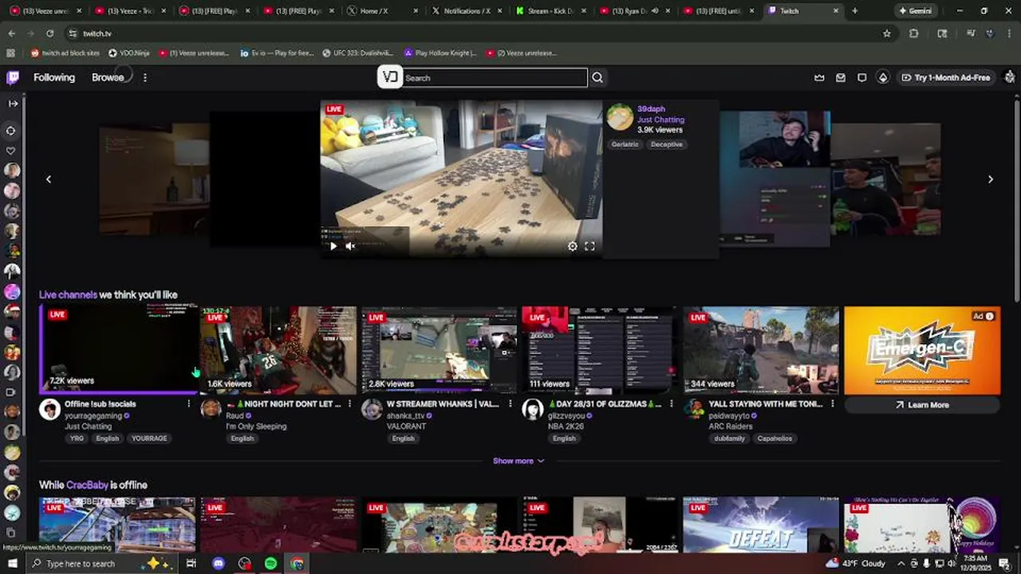Screen dimensions: 1021x574
Task: Open shanks_ttv VALORANT stream thumbnail
Action: [x=439, y=350]
